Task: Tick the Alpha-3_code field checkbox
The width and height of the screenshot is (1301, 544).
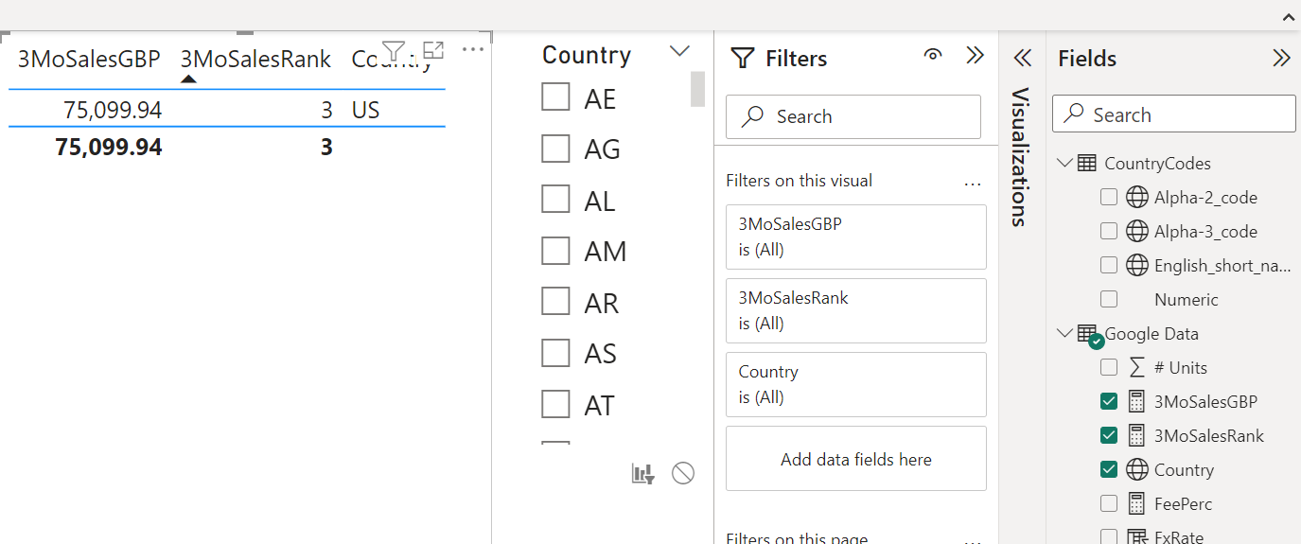Action: point(1109,231)
